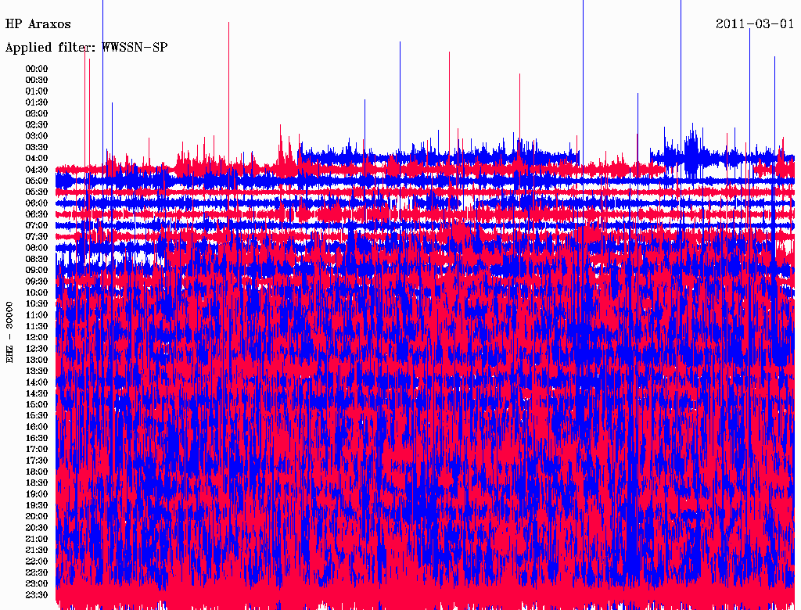Select the 22:30 time label
Image resolution: width=801 pixels, height=610 pixels.
[x=37, y=572]
